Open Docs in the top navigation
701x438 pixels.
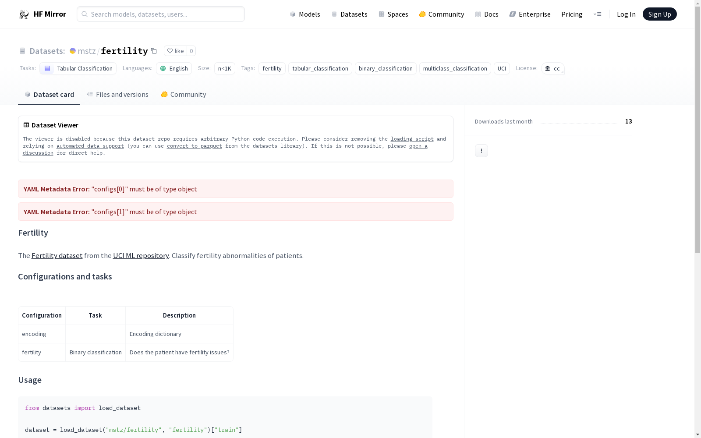tap(487, 14)
